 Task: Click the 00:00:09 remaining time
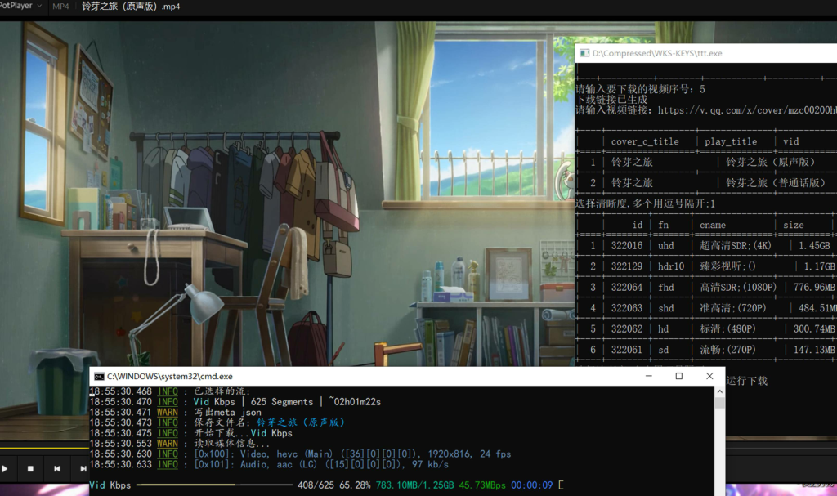[531, 485]
